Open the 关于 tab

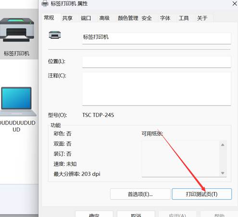tap(202, 18)
